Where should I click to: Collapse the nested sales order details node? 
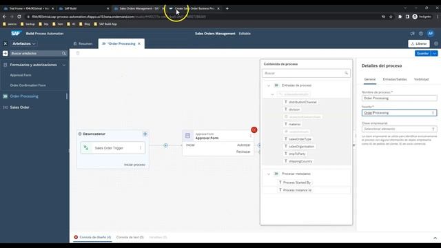(272, 94)
